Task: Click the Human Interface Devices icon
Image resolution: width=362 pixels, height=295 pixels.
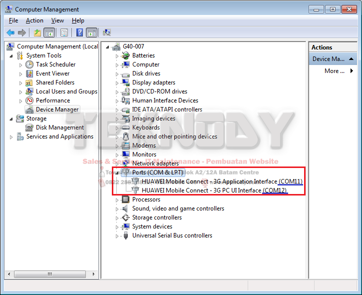Action: click(x=126, y=100)
